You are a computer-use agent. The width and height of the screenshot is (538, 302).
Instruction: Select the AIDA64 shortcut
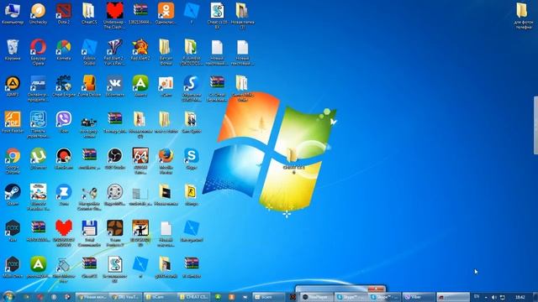point(140,161)
